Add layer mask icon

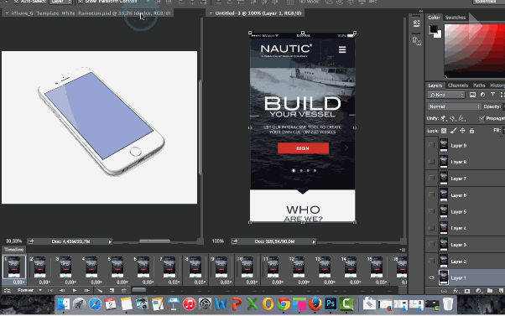coord(467,291)
